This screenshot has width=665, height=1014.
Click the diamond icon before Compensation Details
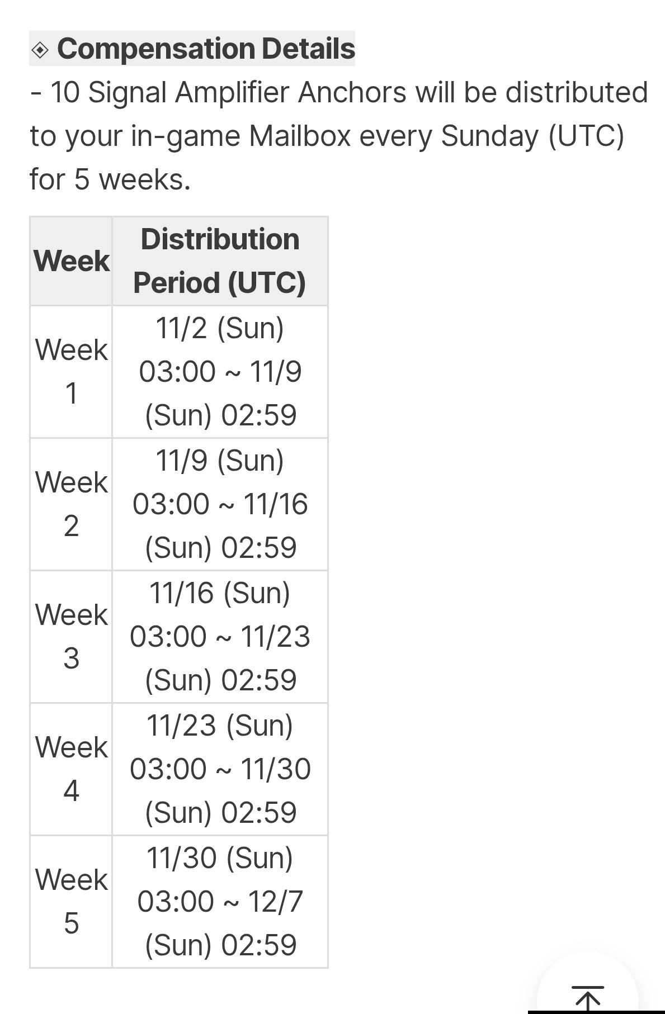[x=40, y=50]
